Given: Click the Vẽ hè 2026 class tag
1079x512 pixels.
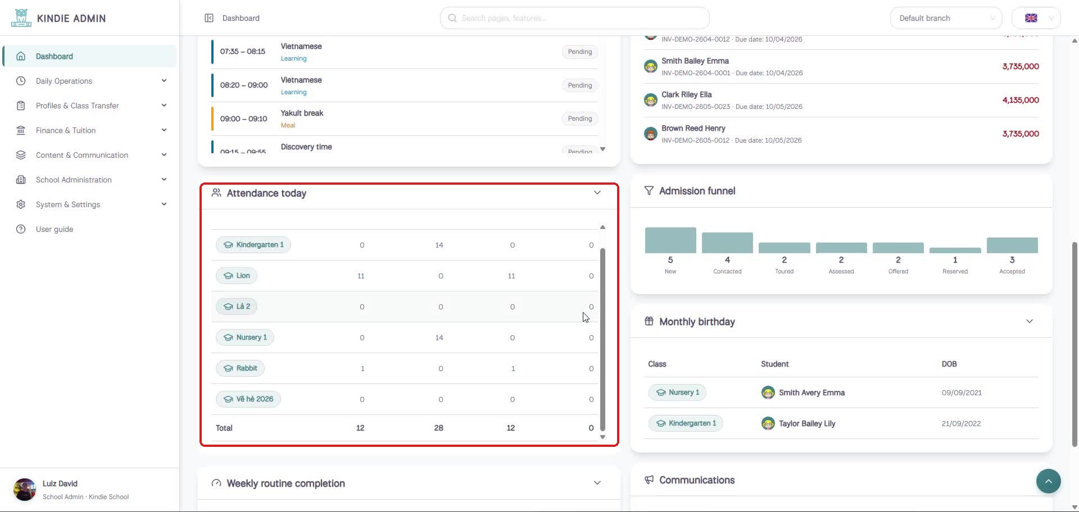Looking at the screenshot, I should point(248,399).
